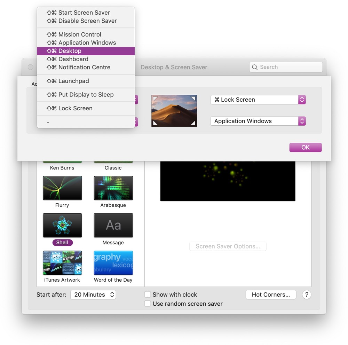Select the Word of the Day thumbnail
This screenshot has height=345, width=348.
pos(113,262)
